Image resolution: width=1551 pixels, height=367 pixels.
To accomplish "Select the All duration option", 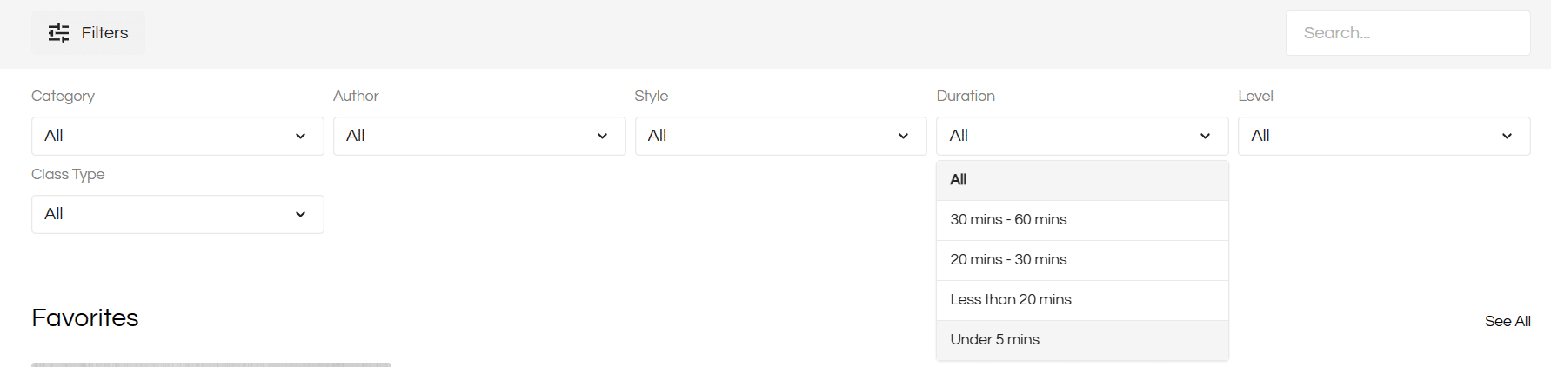I will click(x=1082, y=180).
